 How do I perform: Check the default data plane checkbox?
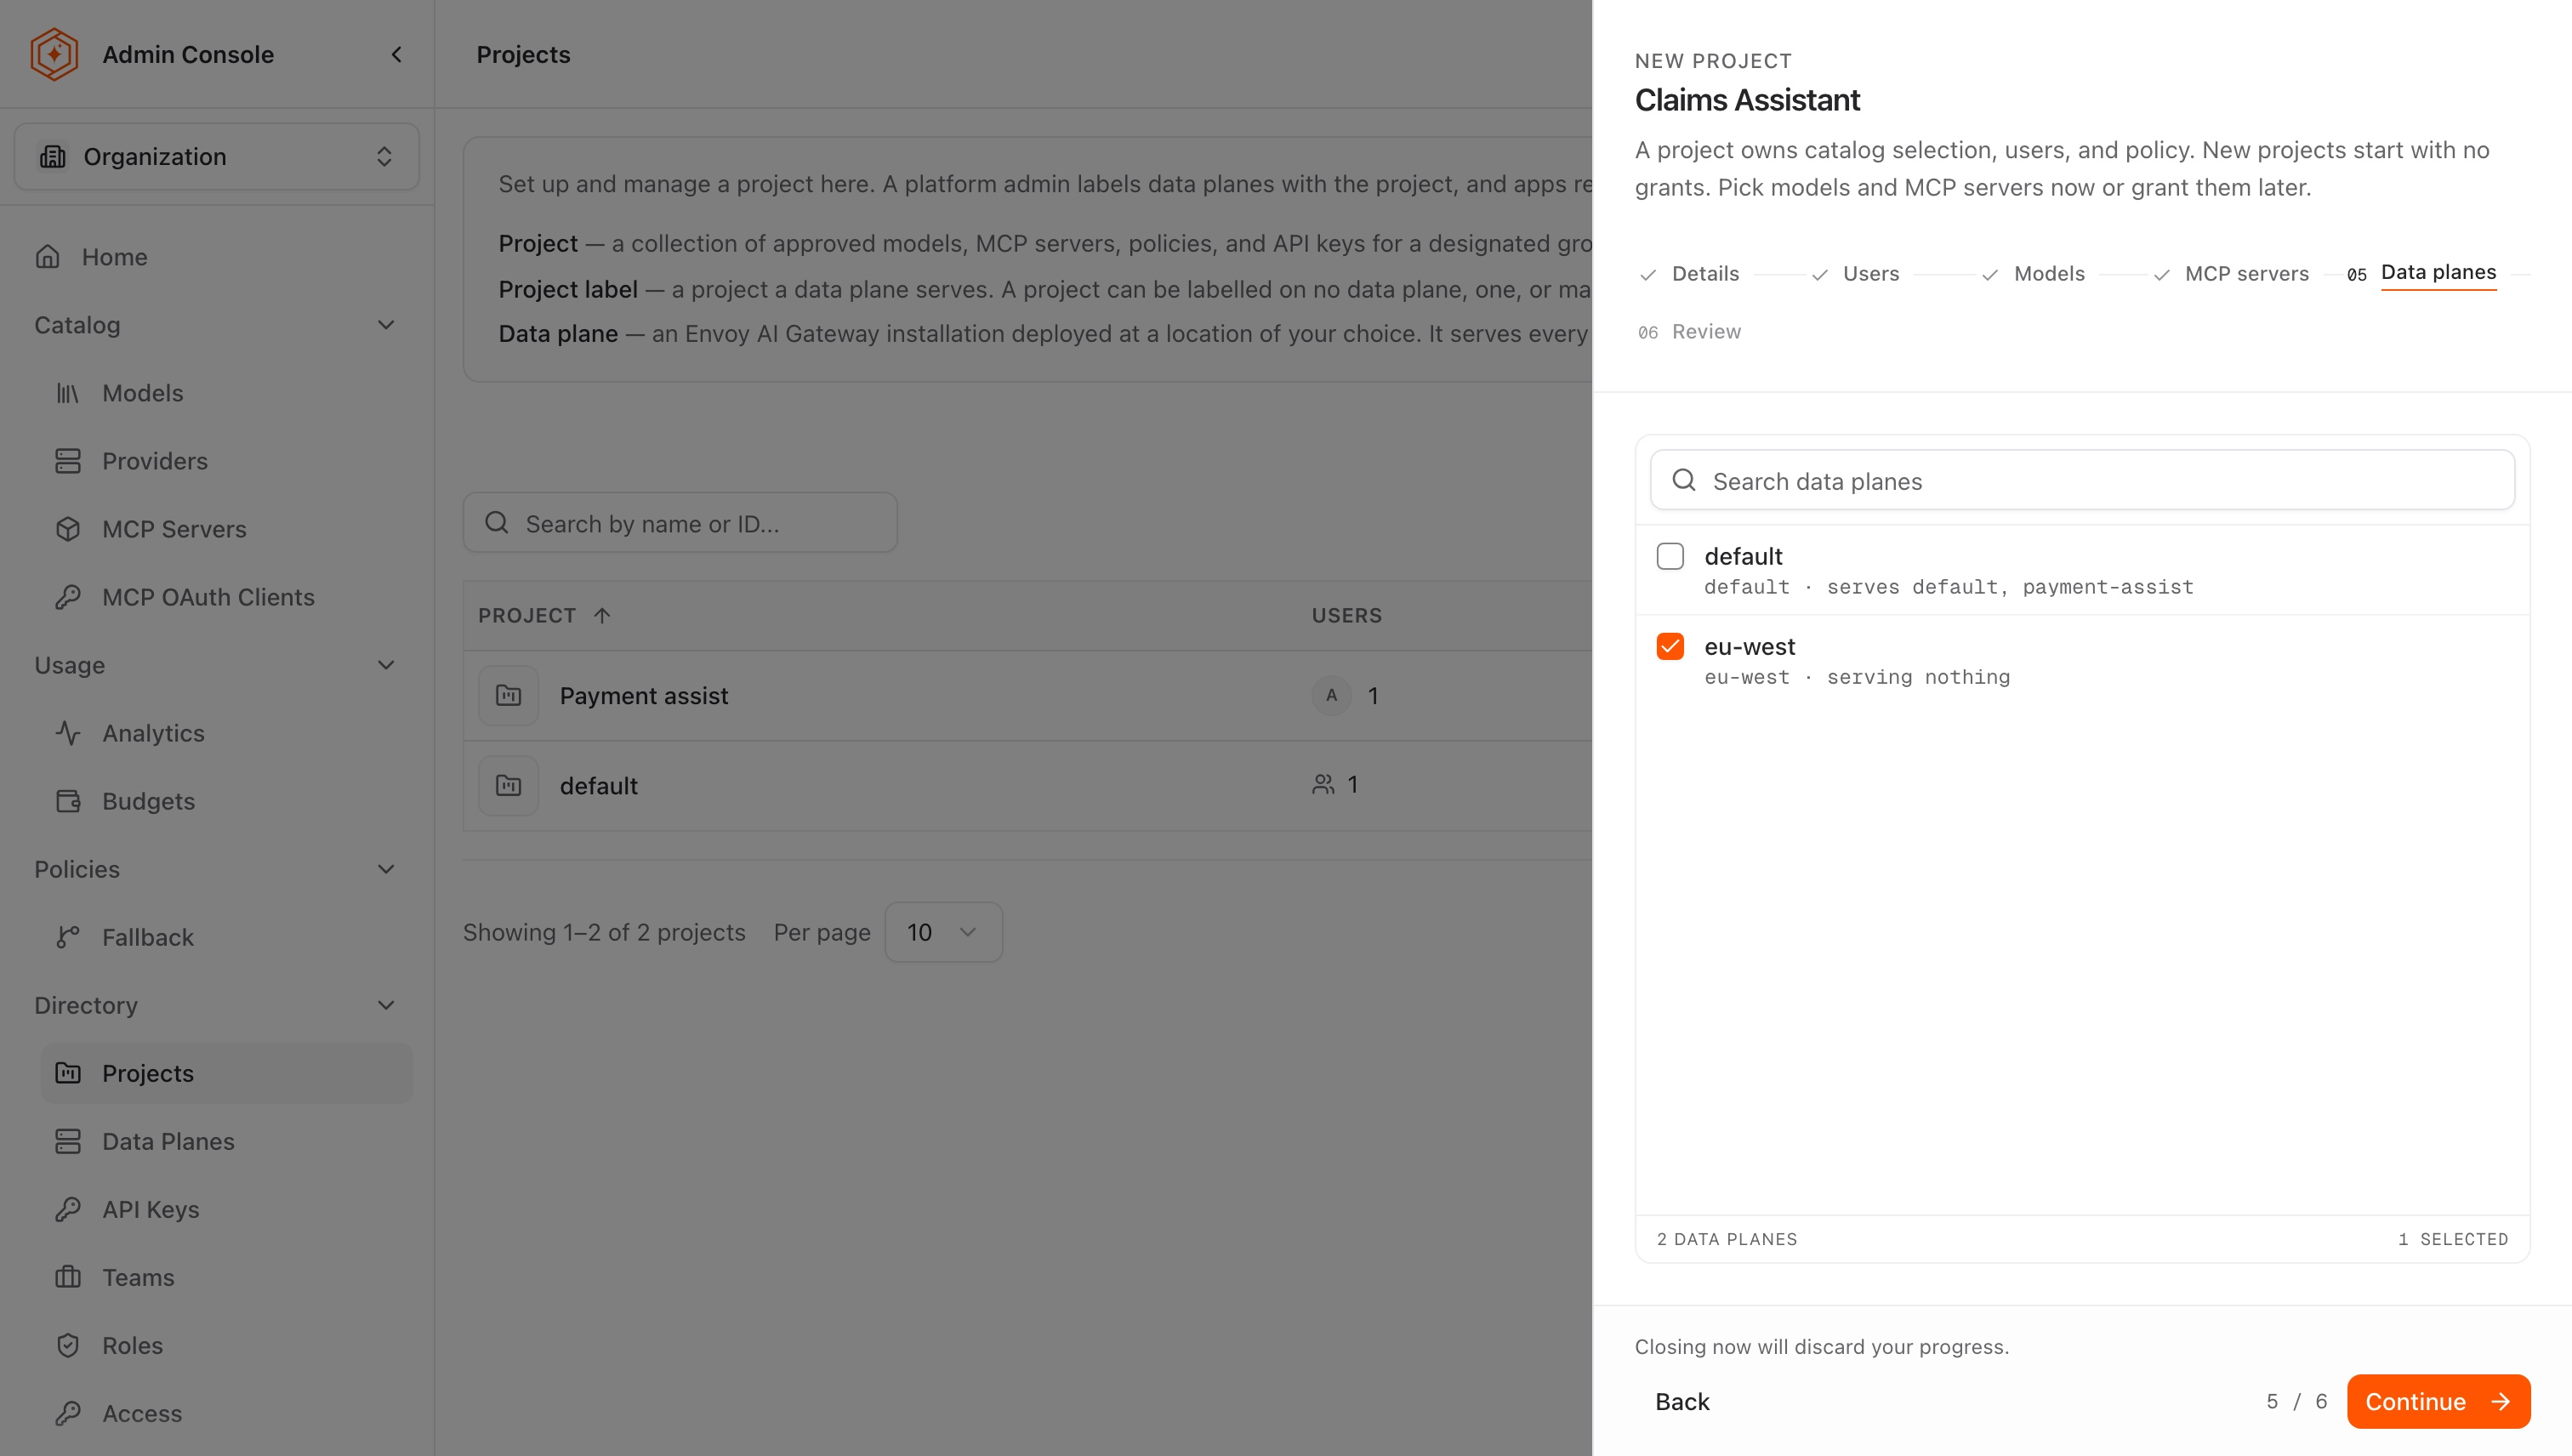click(x=1670, y=556)
